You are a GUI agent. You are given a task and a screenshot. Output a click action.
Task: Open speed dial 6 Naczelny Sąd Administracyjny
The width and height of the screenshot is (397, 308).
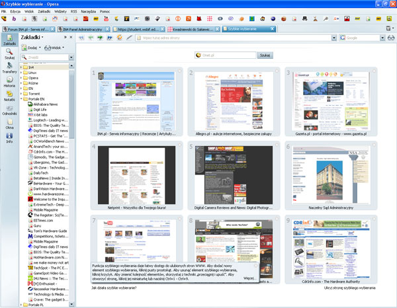coord(331,174)
